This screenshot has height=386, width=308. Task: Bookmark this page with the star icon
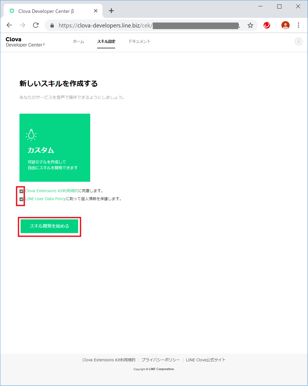pyautogui.click(x=250, y=26)
